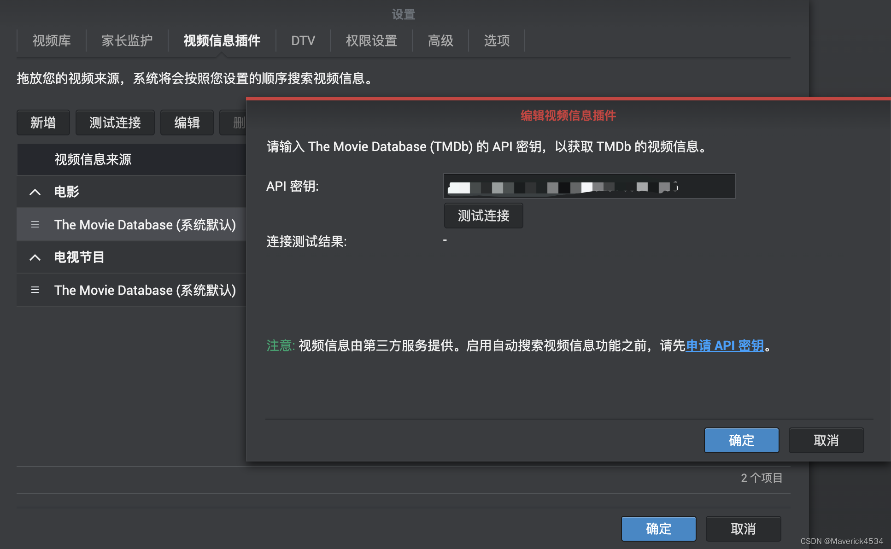Open the DTV settings tab
Screen dimensions: 891x549
tap(302, 41)
